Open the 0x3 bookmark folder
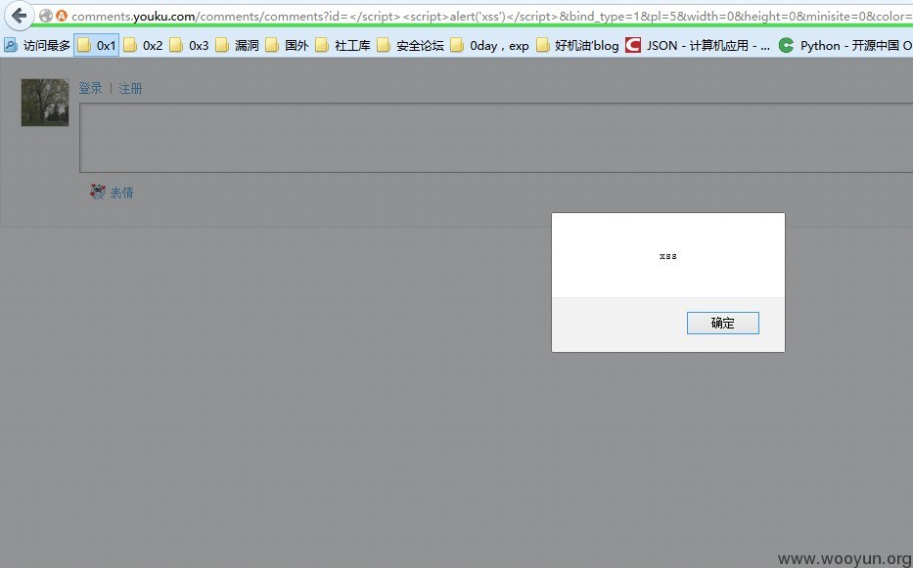Image resolution: width=913 pixels, height=568 pixels. (x=189, y=45)
